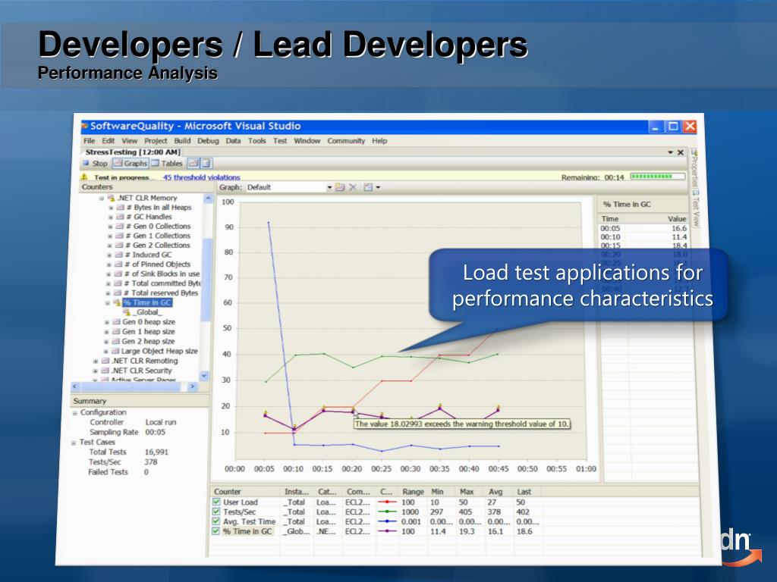This screenshot has height=582, width=777.
Task: Click the Gen 1 heap size counter icon
Action: (x=116, y=332)
